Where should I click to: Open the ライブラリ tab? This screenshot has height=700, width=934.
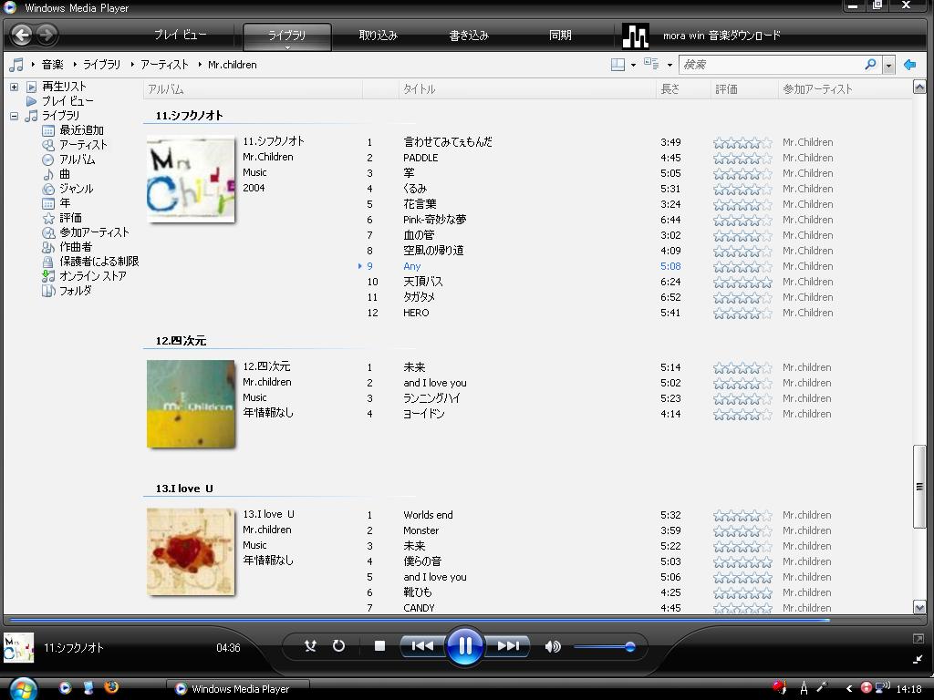[286, 36]
